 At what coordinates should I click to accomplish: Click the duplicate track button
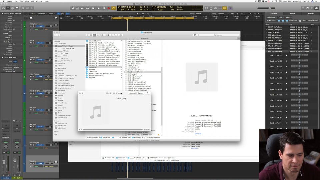pyautogui.click(x=31, y=18)
